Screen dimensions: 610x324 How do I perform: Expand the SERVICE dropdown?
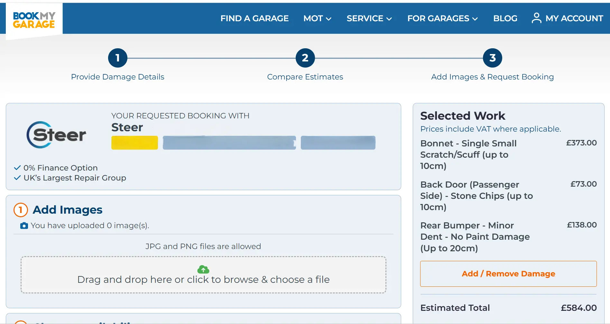369,18
